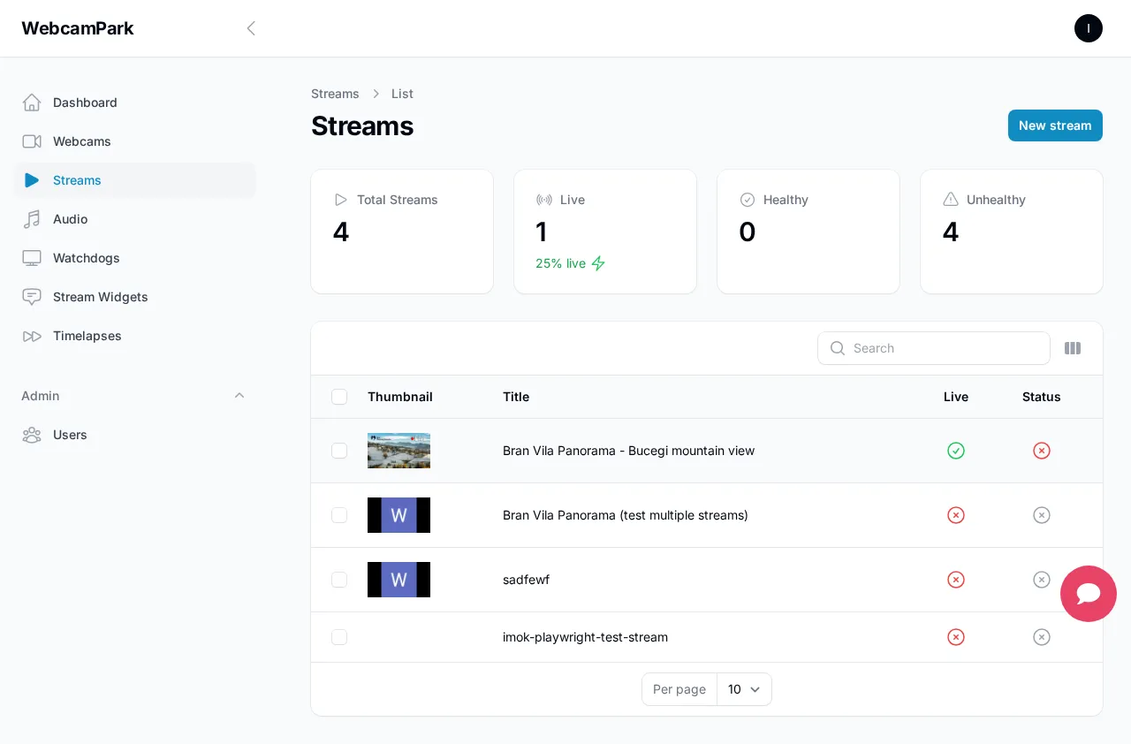The width and height of the screenshot is (1131, 744).
Task: Click the New stream button
Action: coord(1054,125)
